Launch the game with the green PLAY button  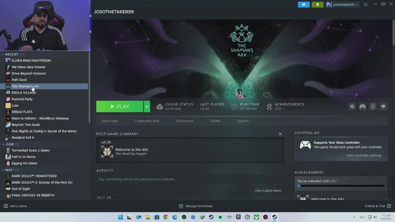click(120, 106)
